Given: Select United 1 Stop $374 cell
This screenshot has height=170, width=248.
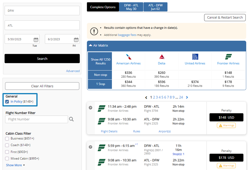Looking at the screenshot, I should coord(195,84).
